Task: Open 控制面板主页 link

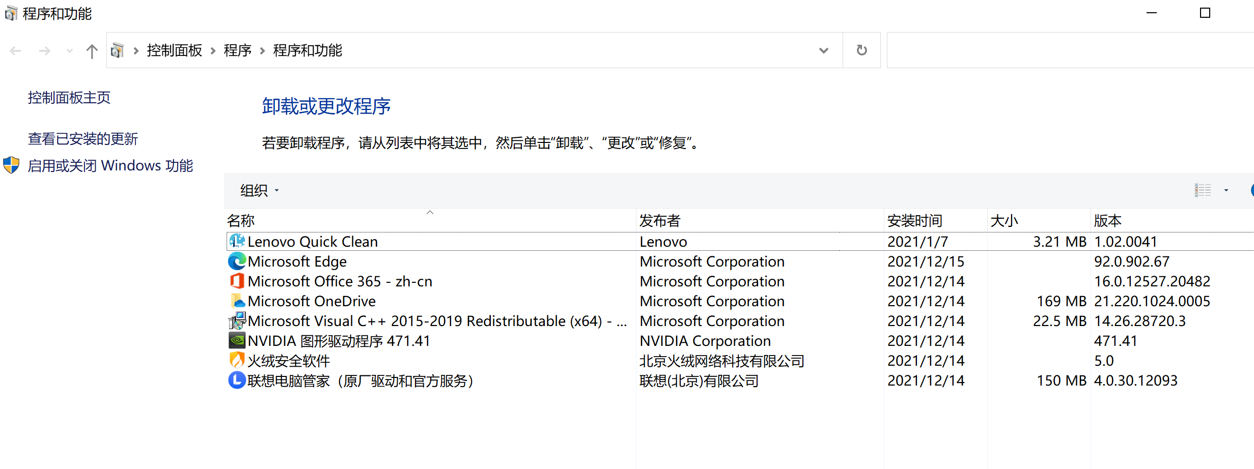Action: (69, 97)
